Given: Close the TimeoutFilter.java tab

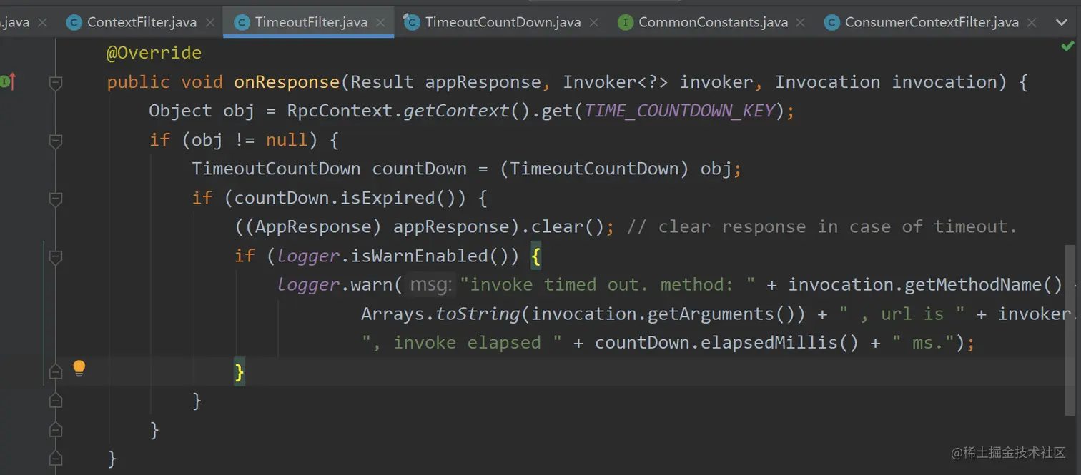Looking at the screenshot, I should [381, 22].
